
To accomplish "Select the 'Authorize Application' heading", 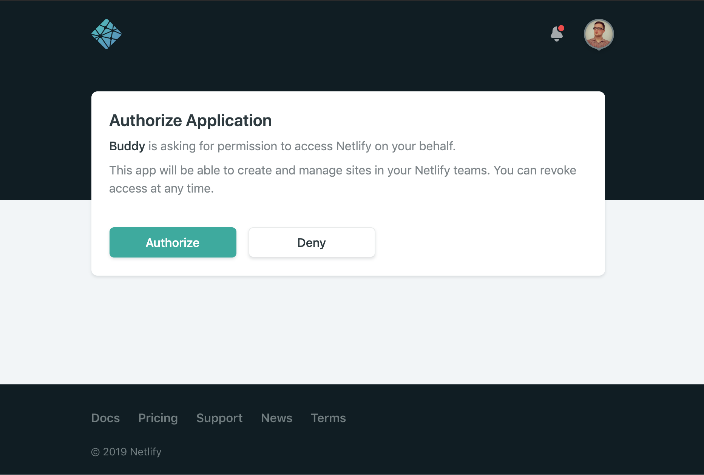I will pyautogui.click(x=191, y=121).
